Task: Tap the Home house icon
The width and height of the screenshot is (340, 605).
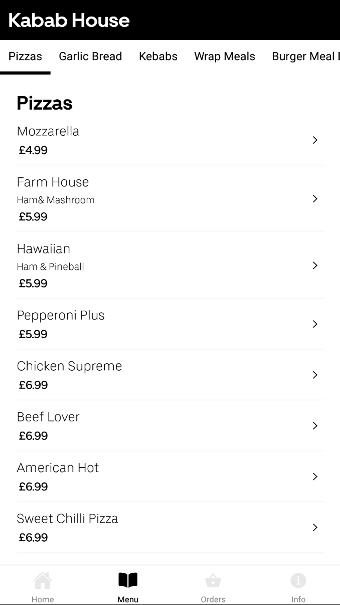Action: point(42,581)
